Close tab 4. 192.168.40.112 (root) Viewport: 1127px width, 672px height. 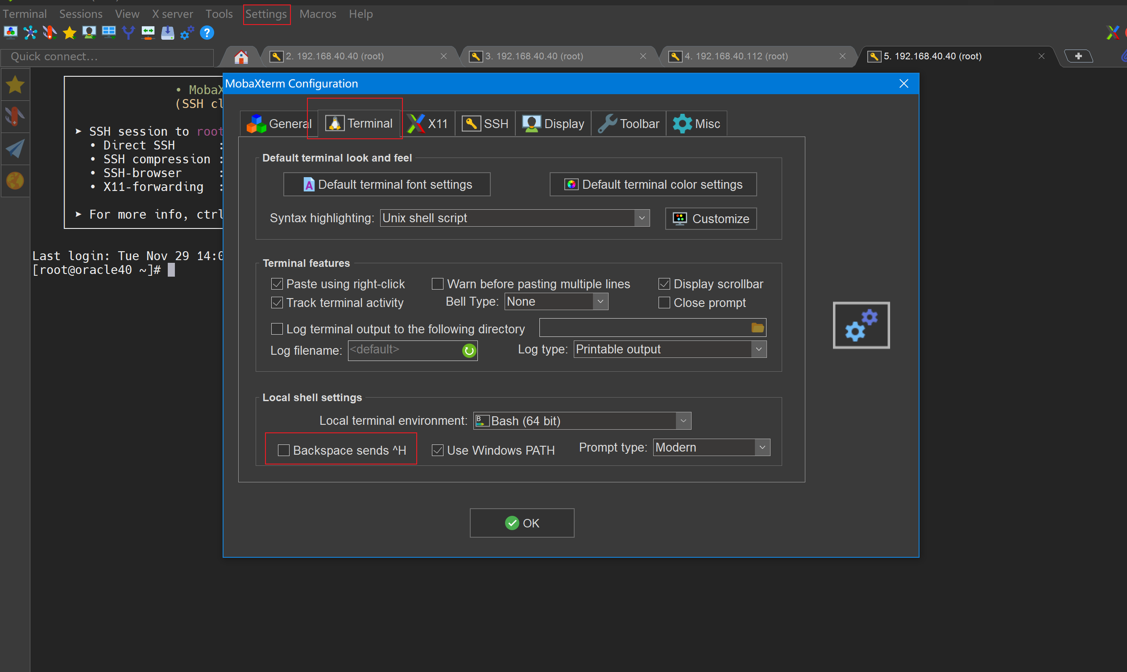[x=843, y=56]
